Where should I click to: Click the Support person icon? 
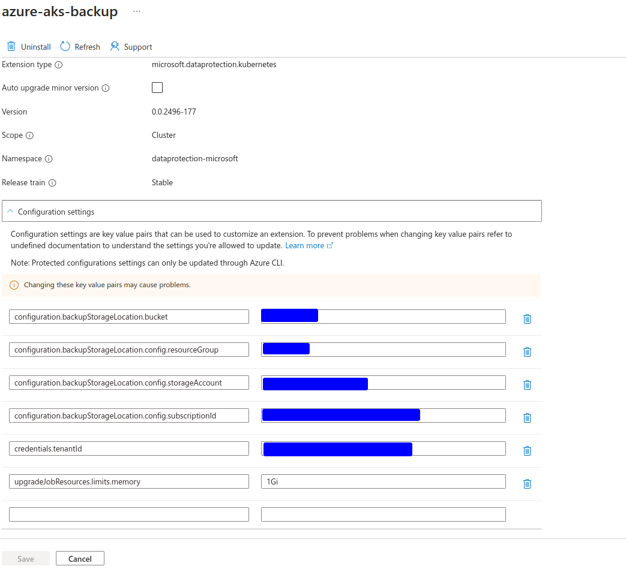pos(115,47)
